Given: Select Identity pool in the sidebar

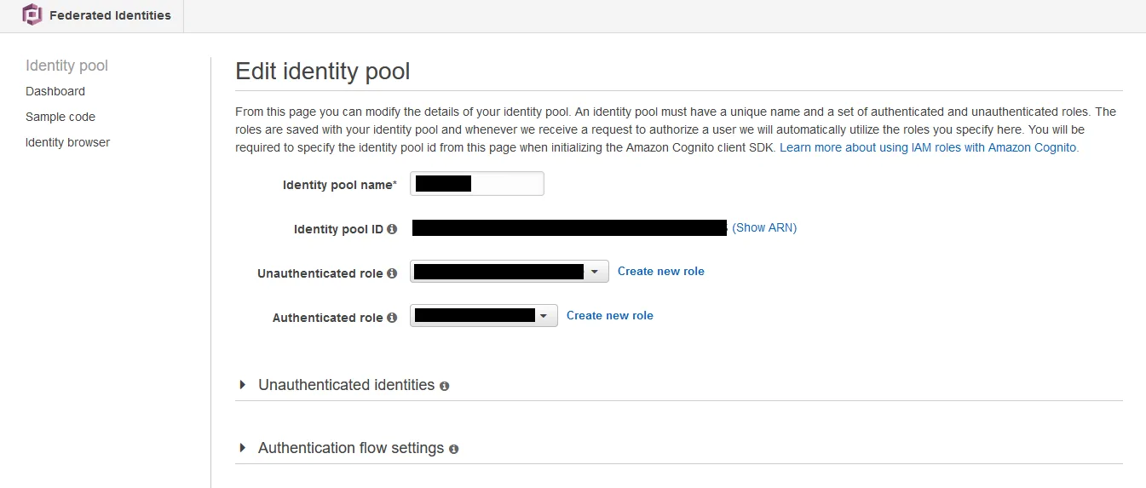Looking at the screenshot, I should (67, 66).
